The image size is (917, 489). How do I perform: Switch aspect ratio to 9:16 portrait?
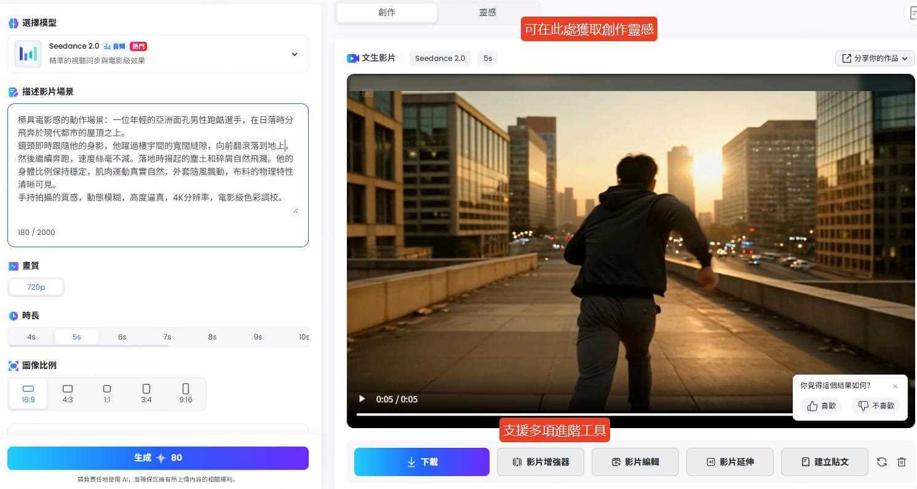pyautogui.click(x=186, y=393)
